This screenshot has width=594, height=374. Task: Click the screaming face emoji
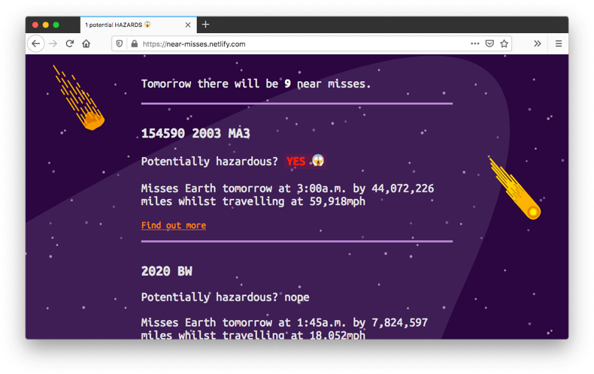click(318, 161)
